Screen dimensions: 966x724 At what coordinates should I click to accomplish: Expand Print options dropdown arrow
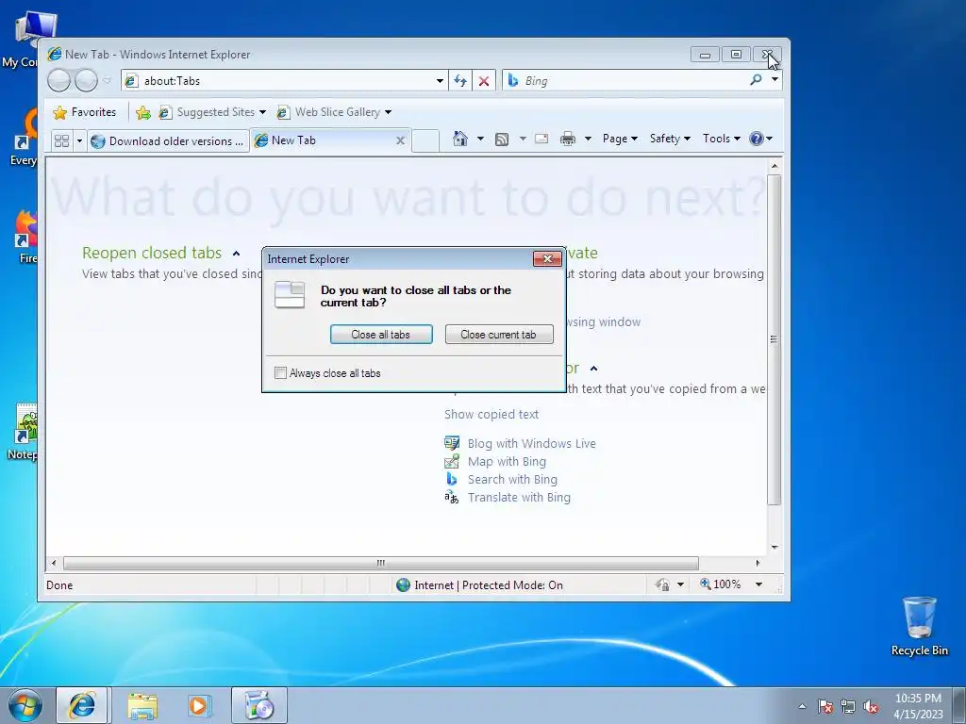588,139
